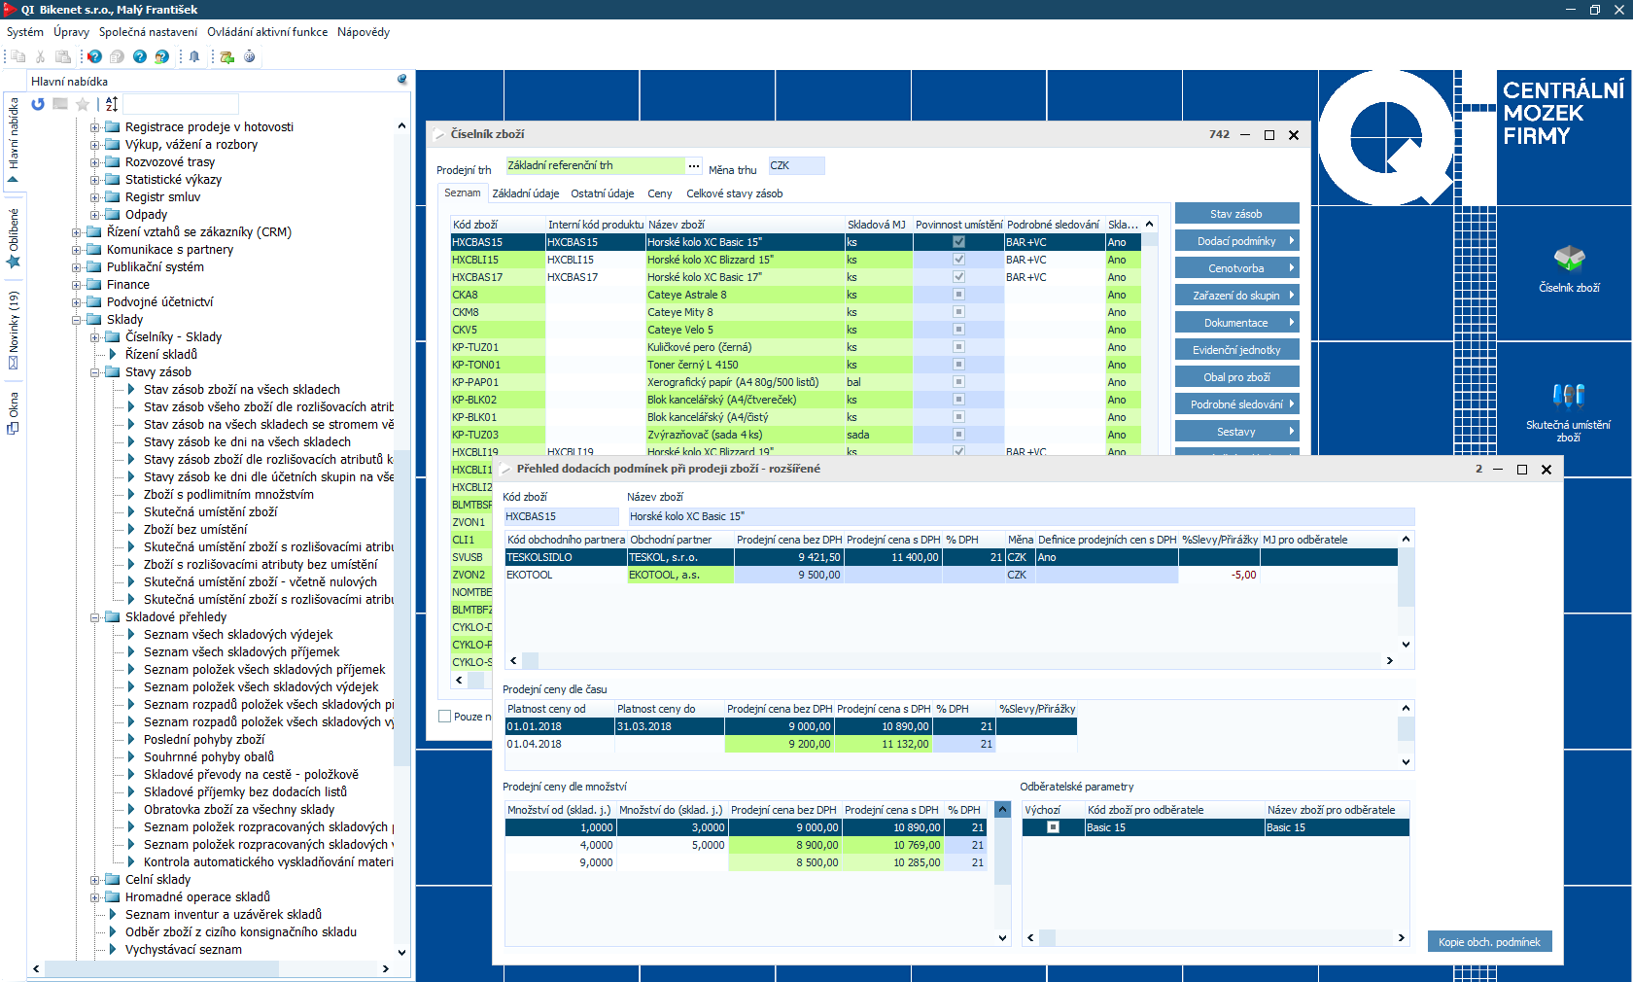Toggle the Pouze checkbox below the goods list
The image size is (1633, 982).
pos(445,717)
